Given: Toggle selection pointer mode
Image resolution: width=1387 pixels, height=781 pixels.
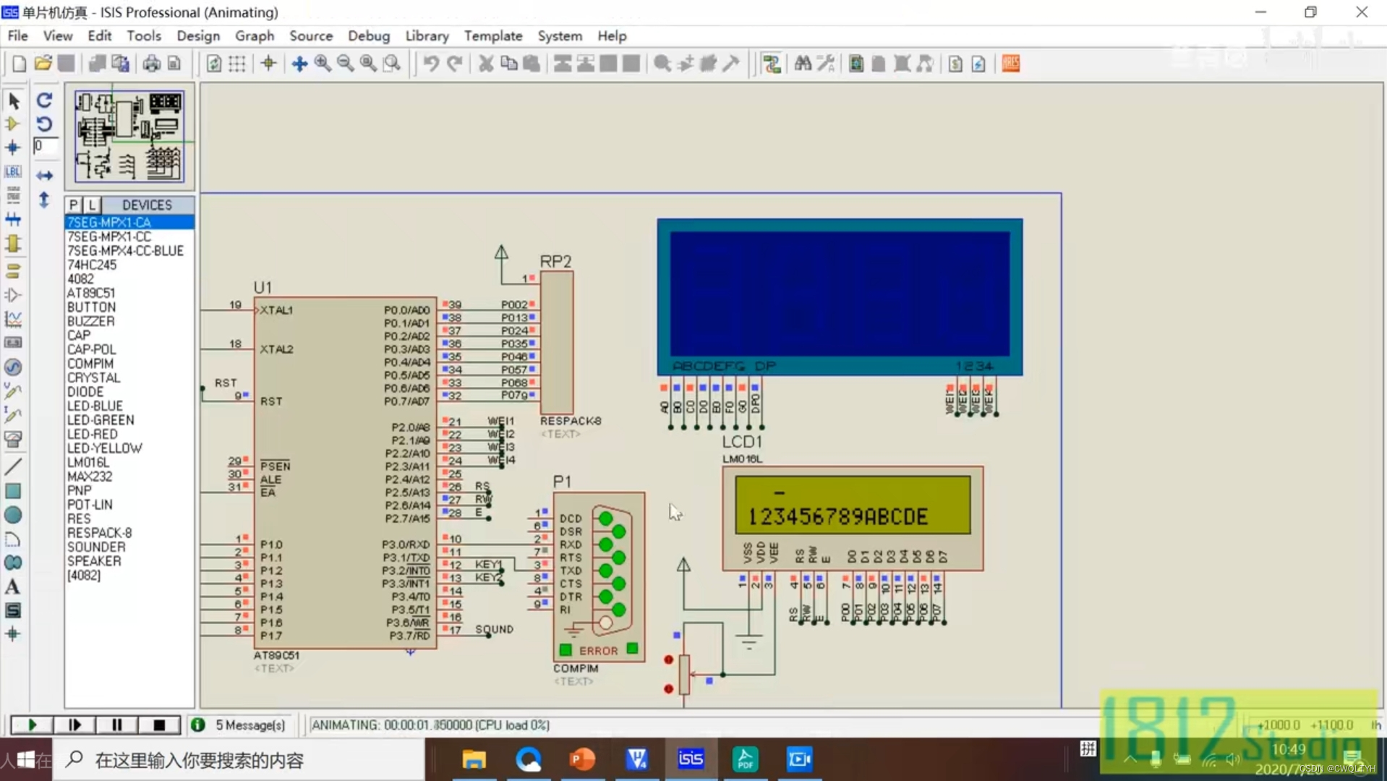Looking at the screenshot, I should click(13, 101).
